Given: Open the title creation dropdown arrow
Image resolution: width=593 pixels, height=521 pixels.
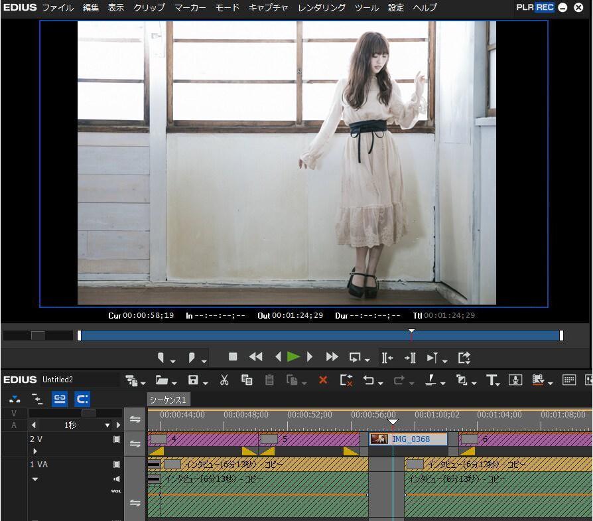Looking at the screenshot, I should point(498,384).
